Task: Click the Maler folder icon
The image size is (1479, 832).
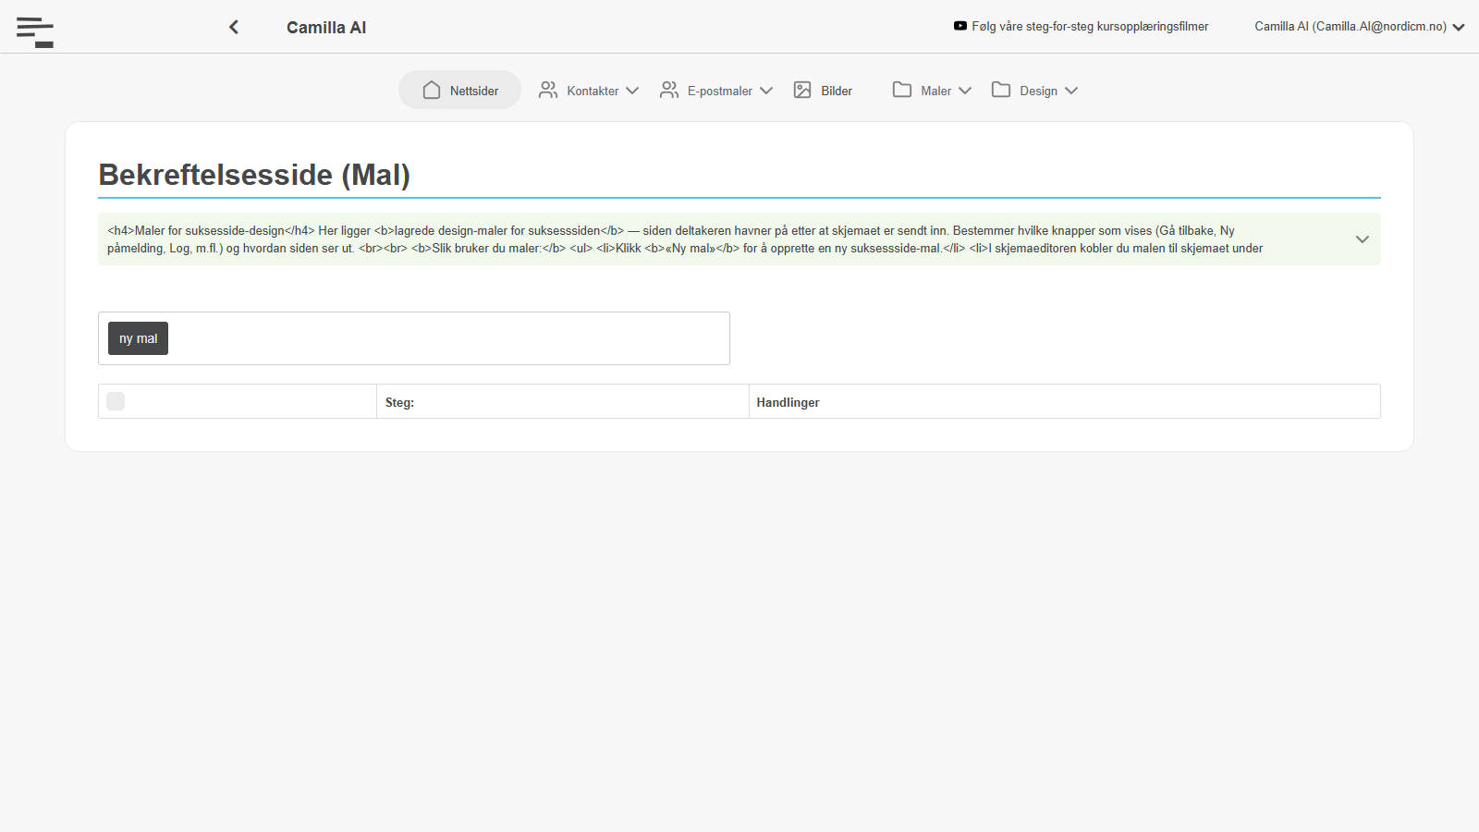Action: click(x=902, y=90)
